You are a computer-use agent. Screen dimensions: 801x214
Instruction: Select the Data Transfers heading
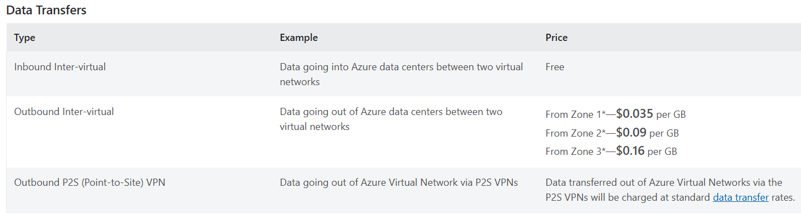(x=46, y=10)
